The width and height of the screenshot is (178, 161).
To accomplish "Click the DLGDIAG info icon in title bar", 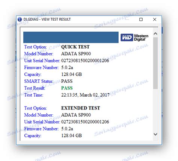I will tap(20, 20).
